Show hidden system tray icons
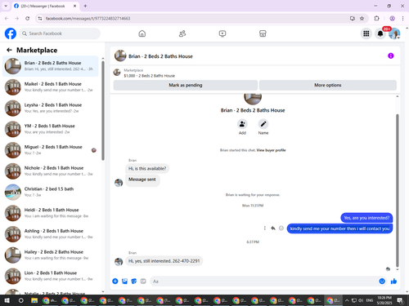This screenshot has width=409, height=306. point(347,300)
